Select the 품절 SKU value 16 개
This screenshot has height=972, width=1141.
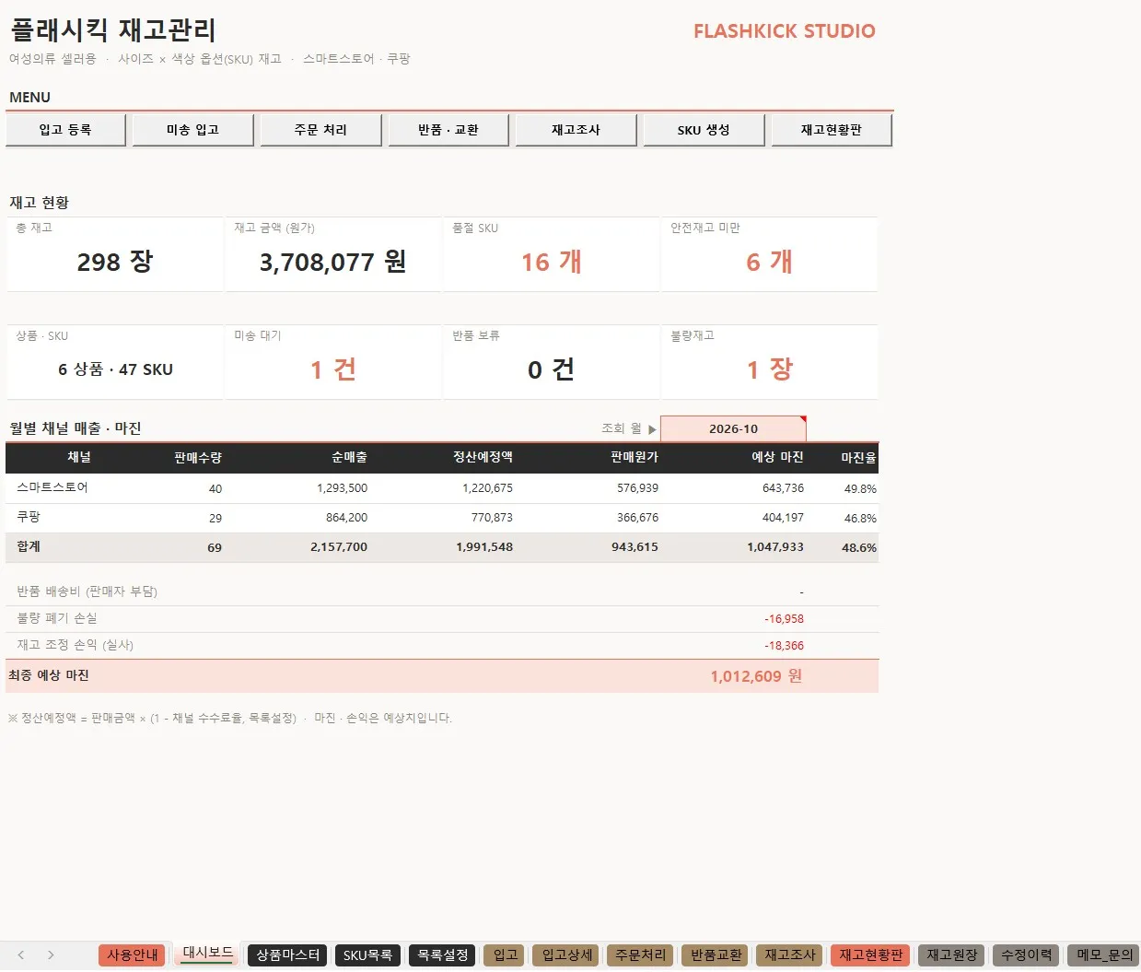[551, 263]
